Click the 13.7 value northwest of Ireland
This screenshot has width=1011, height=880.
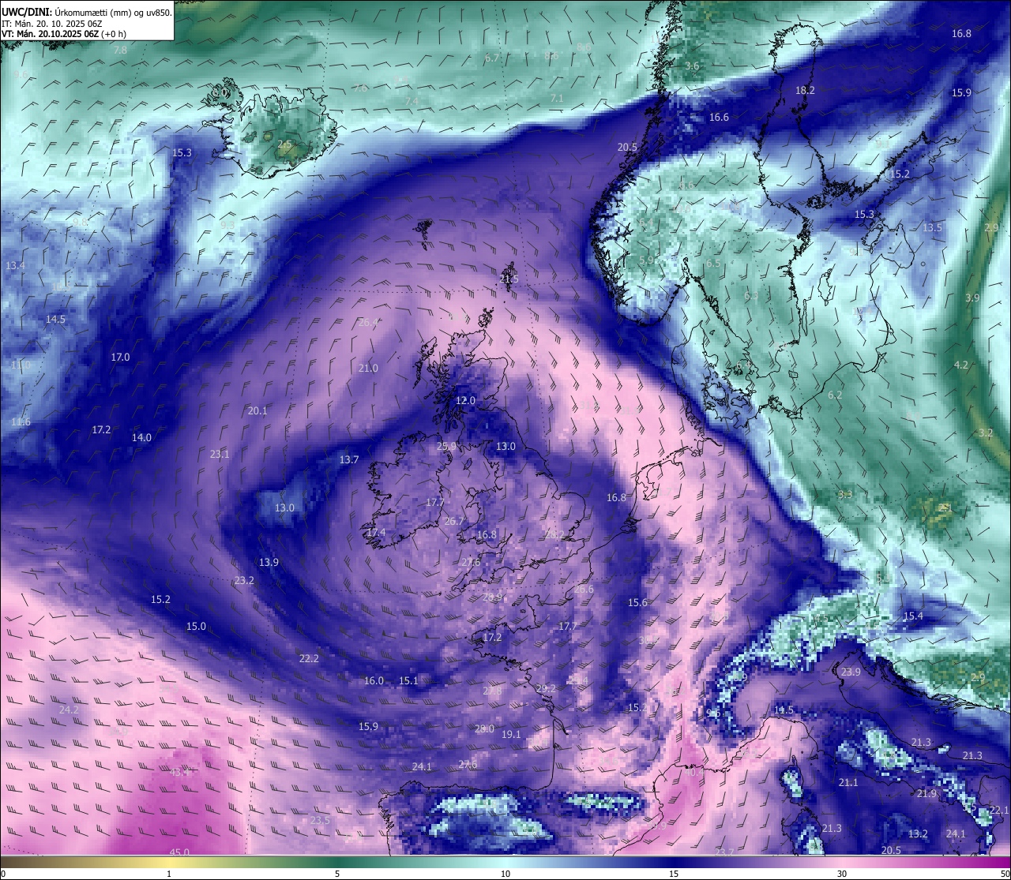coord(349,459)
